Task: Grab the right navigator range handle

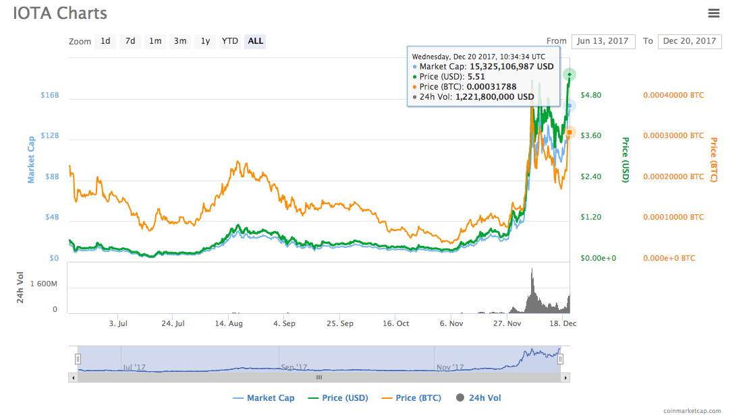Action: click(559, 359)
